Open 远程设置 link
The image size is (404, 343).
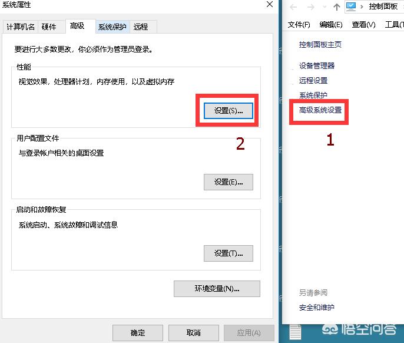(313, 81)
